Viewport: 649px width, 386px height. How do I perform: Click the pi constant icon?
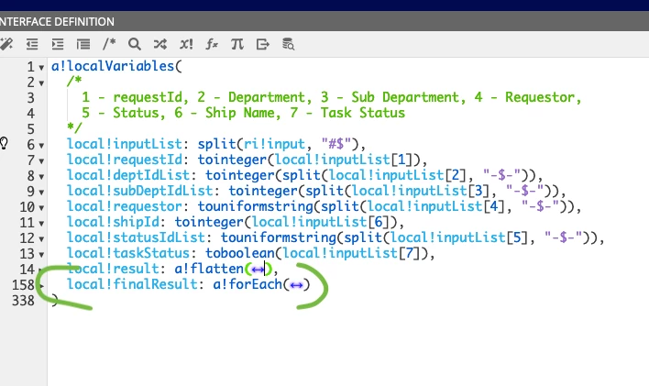tap(237, 44)
